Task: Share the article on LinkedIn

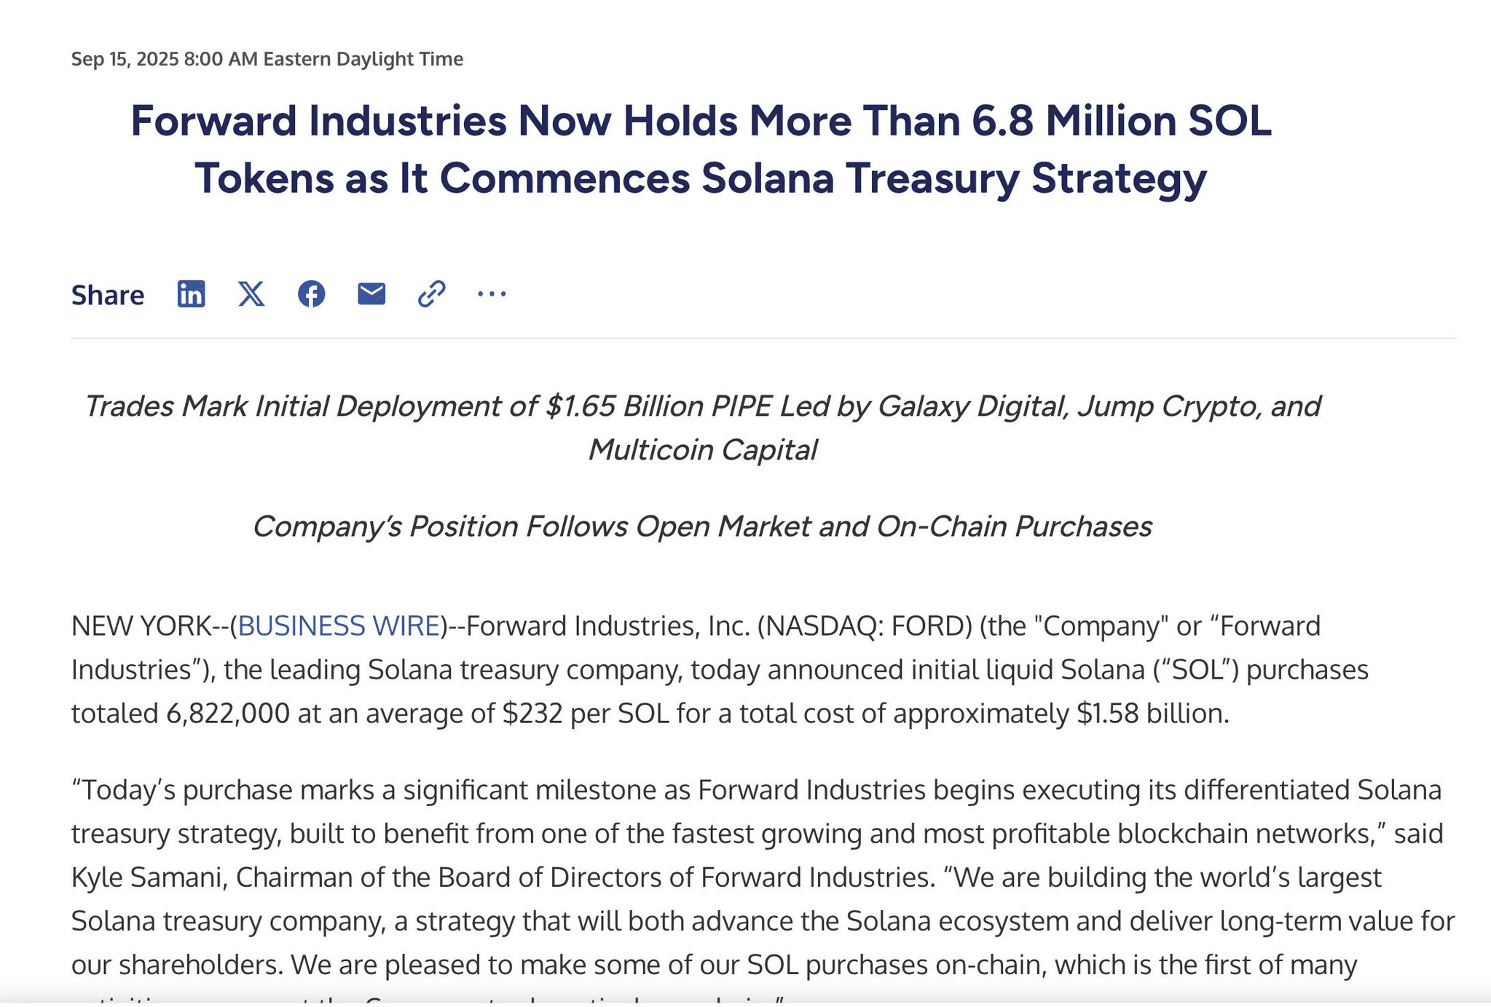Action: 191,294
